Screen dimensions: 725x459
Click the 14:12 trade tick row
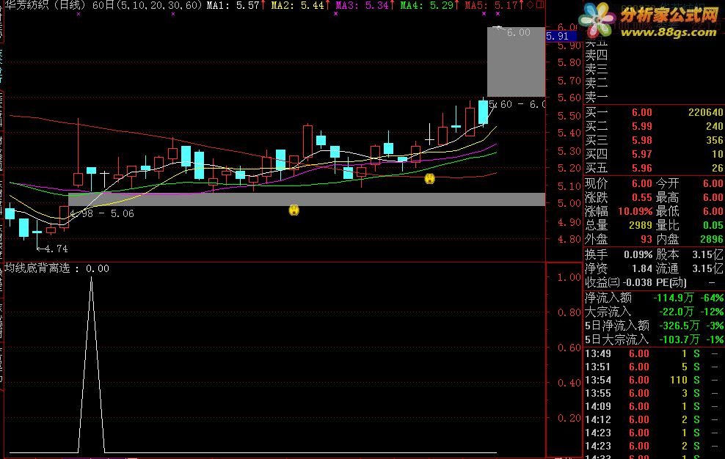click(653, 419)
